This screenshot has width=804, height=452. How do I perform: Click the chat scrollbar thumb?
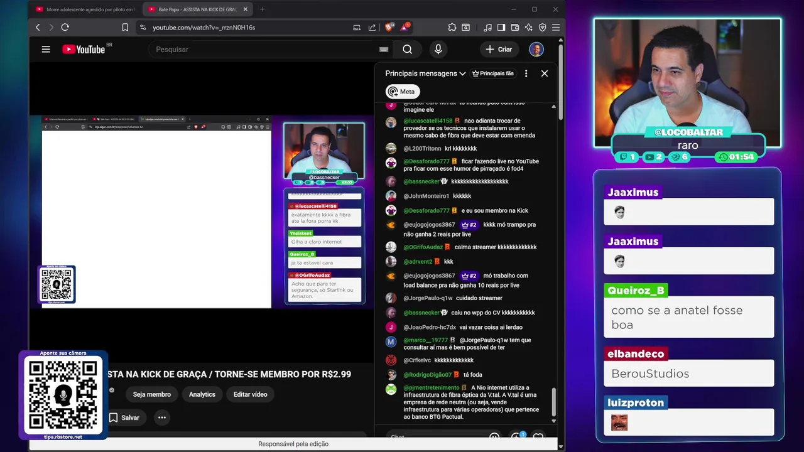553,402
